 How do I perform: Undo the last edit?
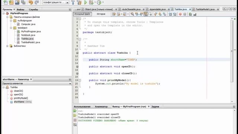(x=30, y=2)
